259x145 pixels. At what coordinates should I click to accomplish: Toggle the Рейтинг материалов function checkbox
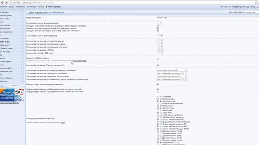tap(158, 65)
